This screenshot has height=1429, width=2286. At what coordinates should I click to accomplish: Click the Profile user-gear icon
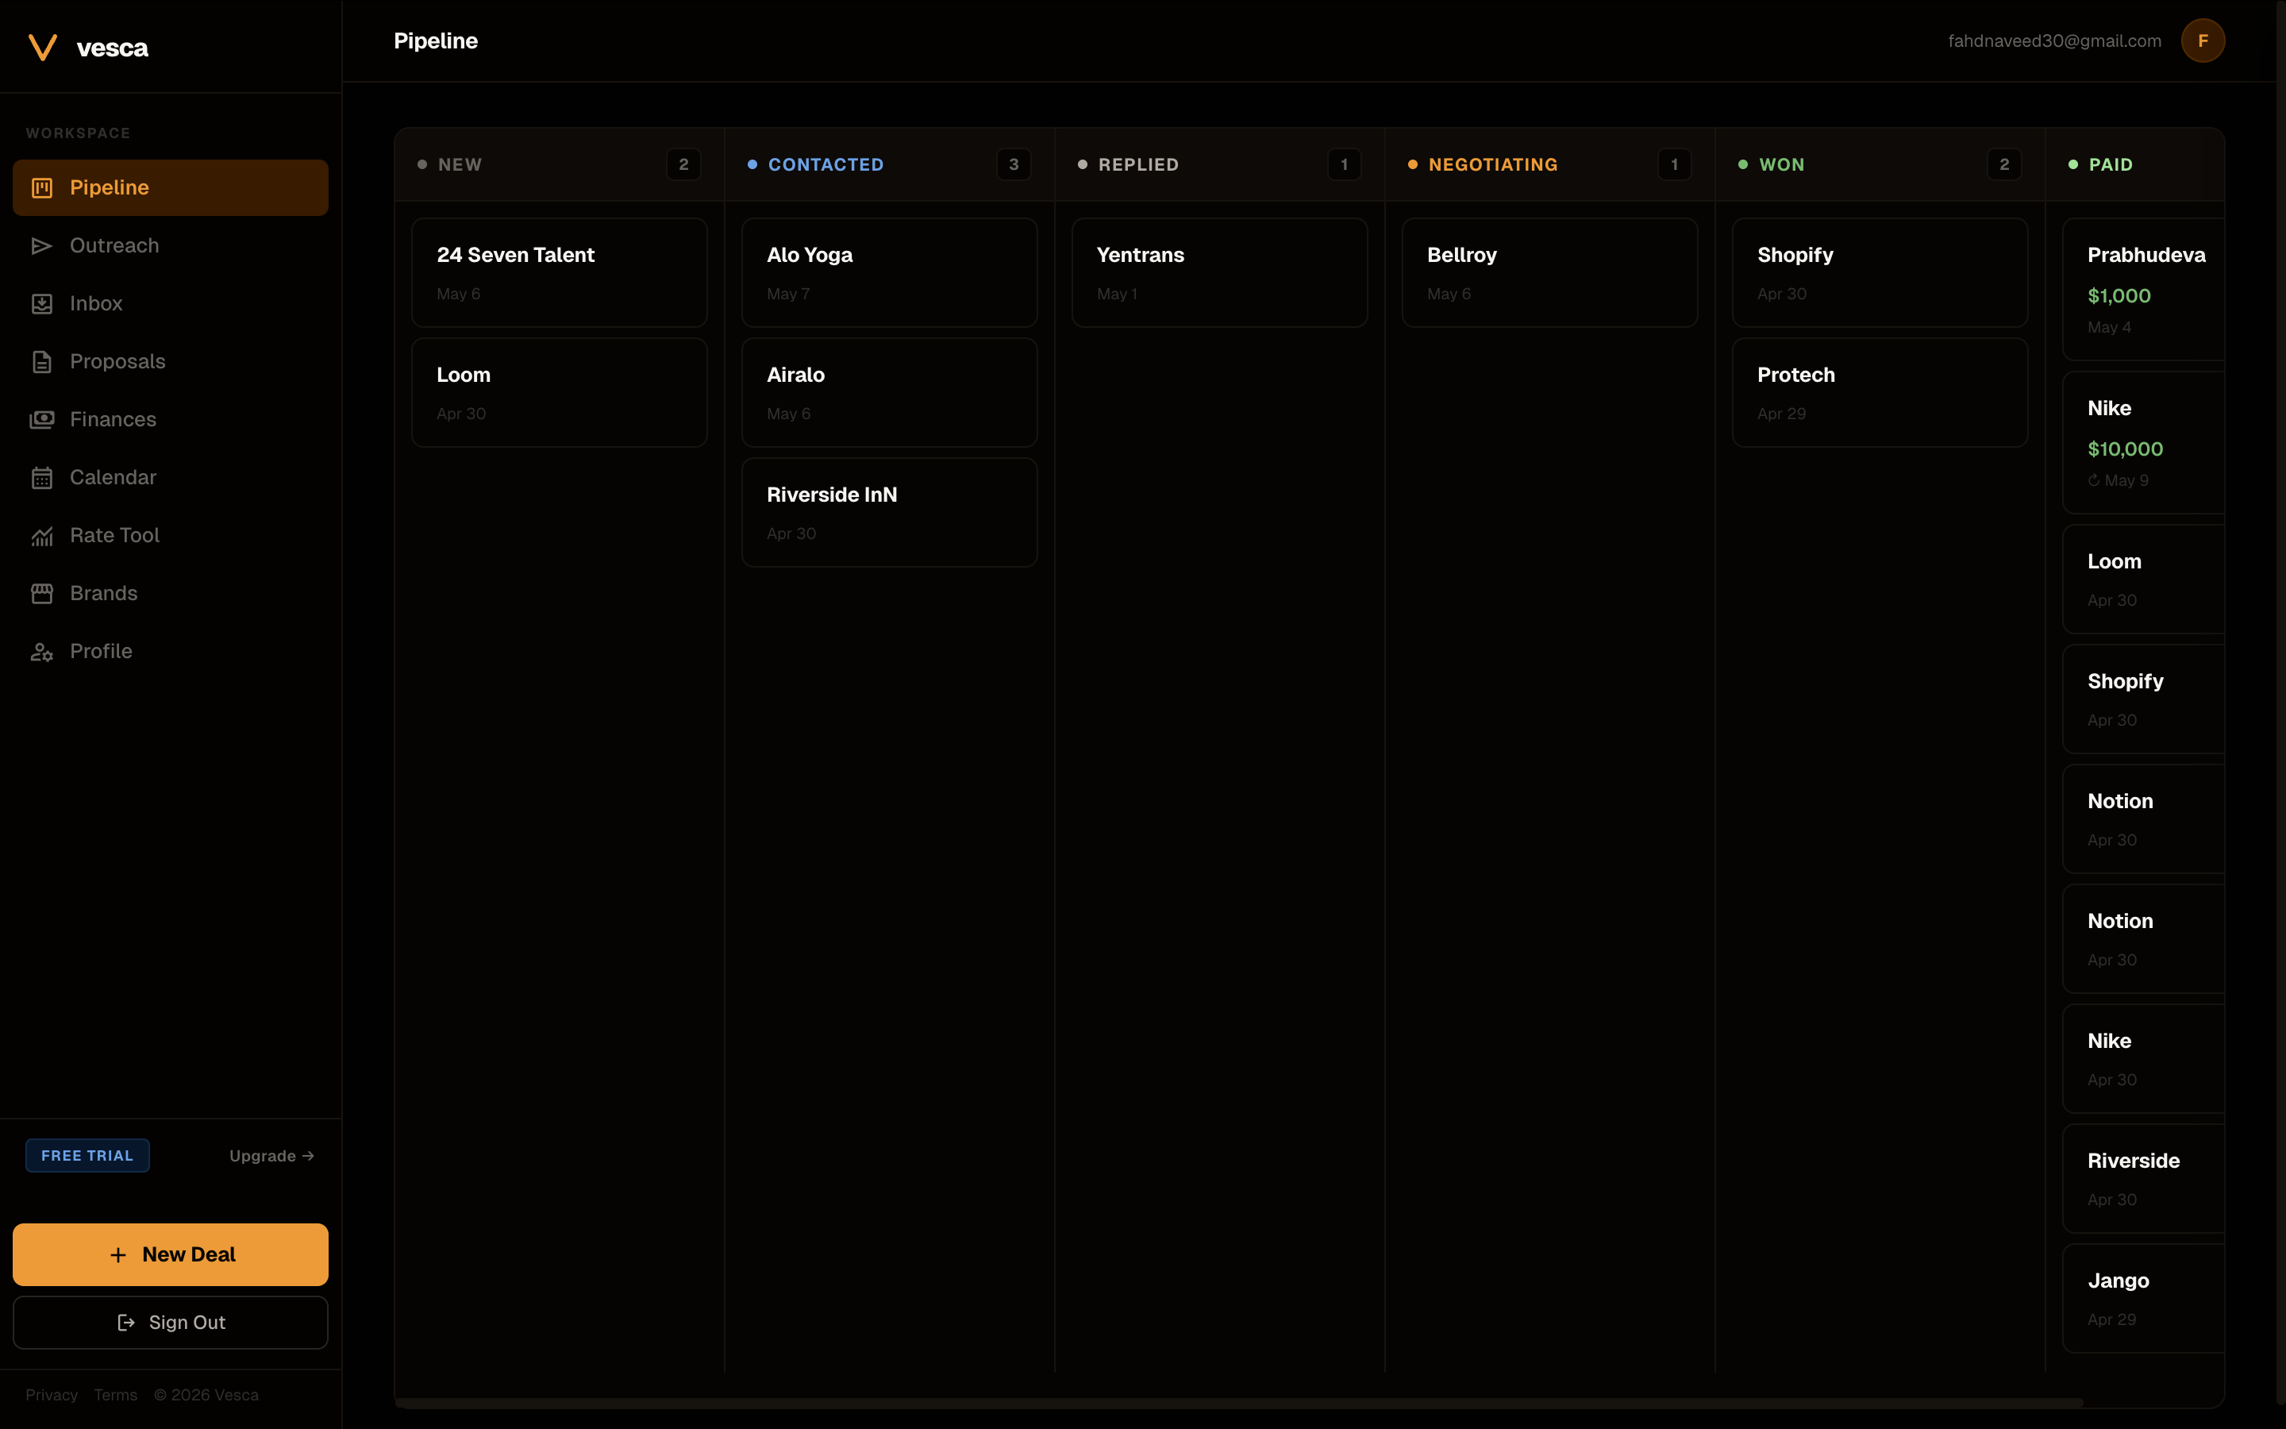(41, 651)
